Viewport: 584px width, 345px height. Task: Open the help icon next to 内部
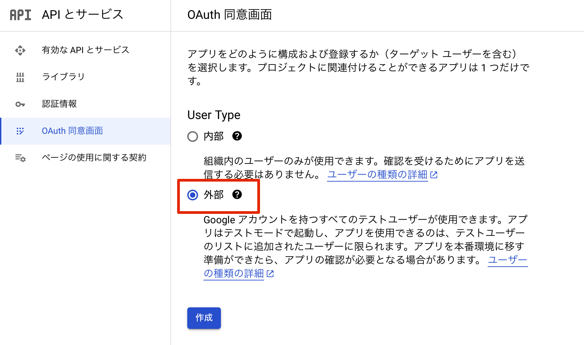point(237,136)
